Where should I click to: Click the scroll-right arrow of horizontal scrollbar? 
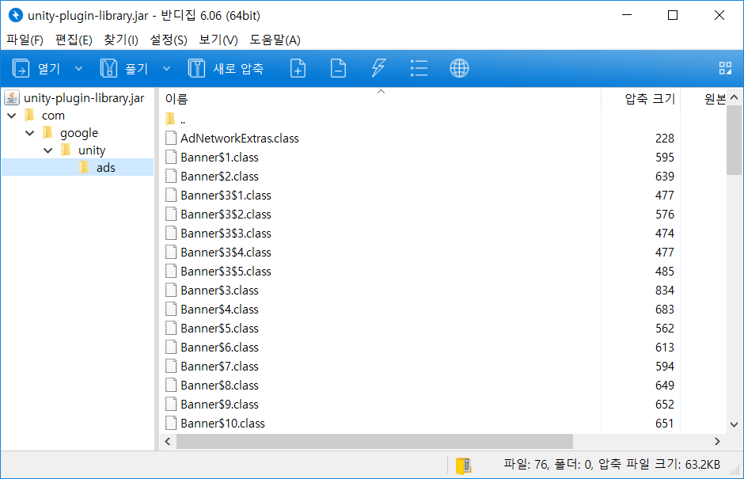[717, 442]
